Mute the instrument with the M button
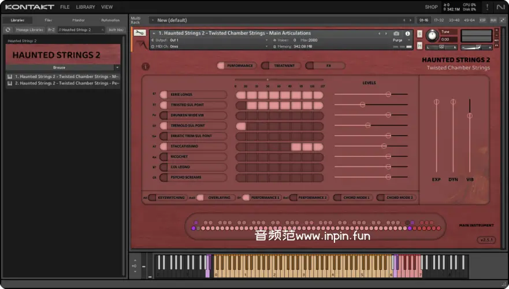 pos(419,46)
